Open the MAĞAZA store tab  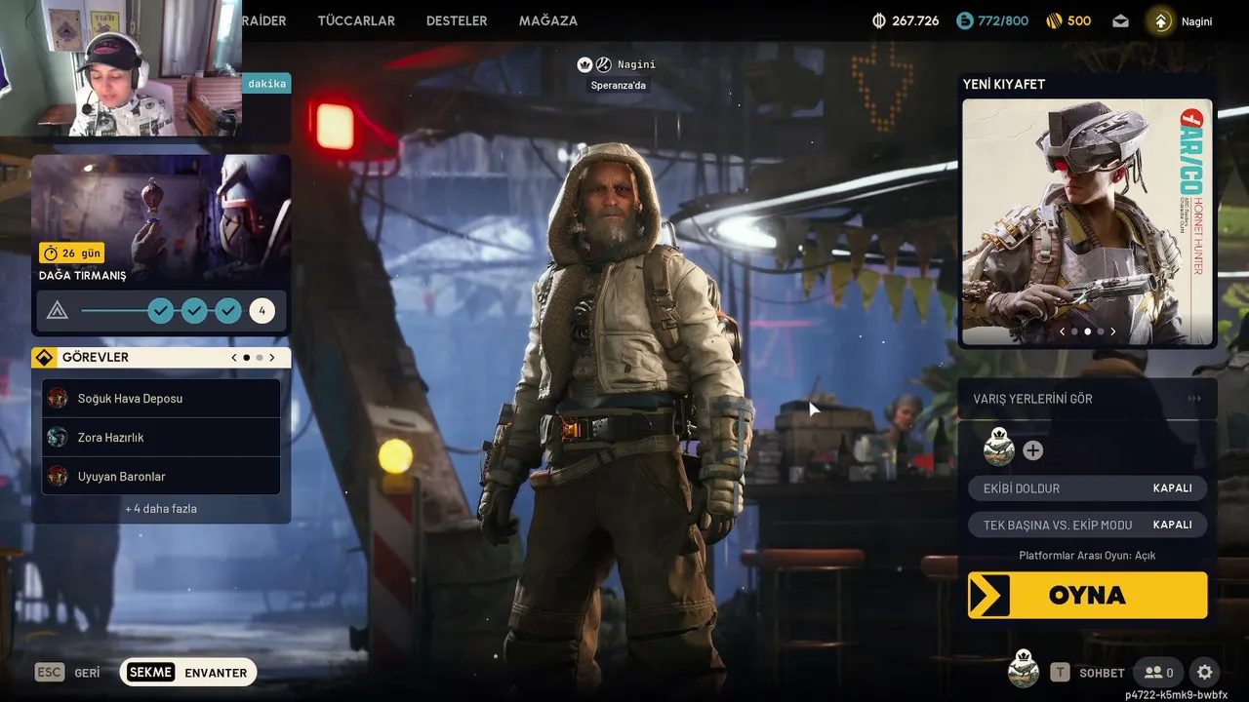point(548,20)
